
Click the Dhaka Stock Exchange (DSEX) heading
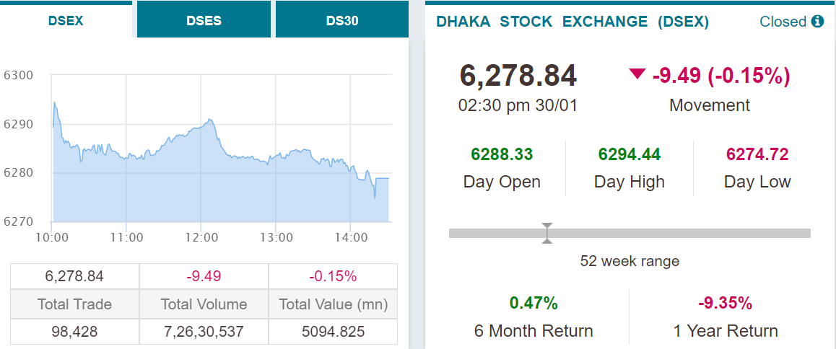click(572, 22)
